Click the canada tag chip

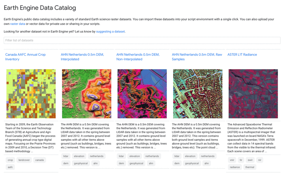click(x=39, y=160)
